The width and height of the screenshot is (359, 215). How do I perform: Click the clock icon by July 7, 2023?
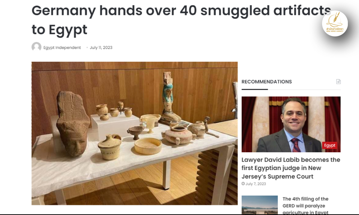click(x=243, y=184)
